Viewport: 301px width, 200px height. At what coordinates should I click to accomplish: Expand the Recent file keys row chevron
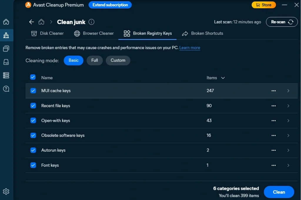(288, 106)
